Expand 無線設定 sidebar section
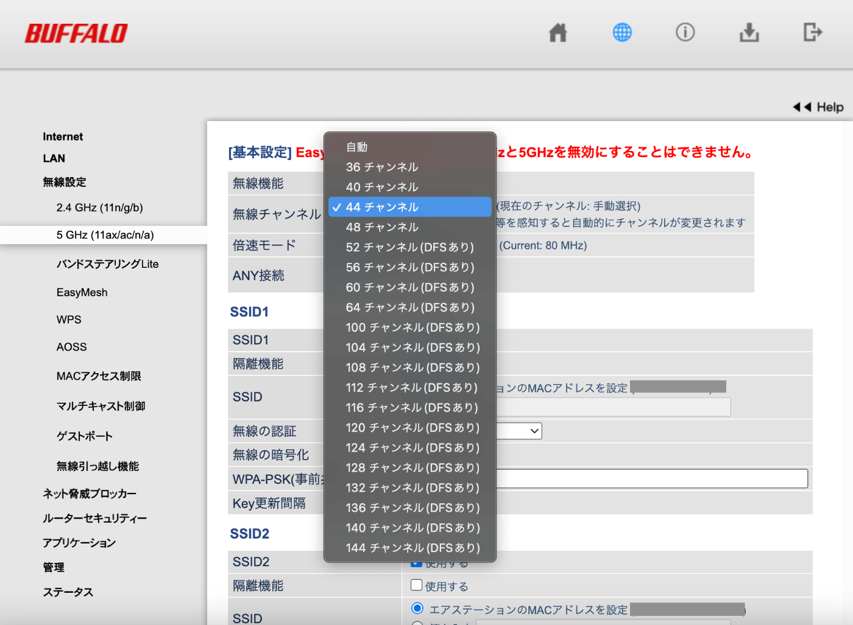853x625 pixels. pos(65,182)
